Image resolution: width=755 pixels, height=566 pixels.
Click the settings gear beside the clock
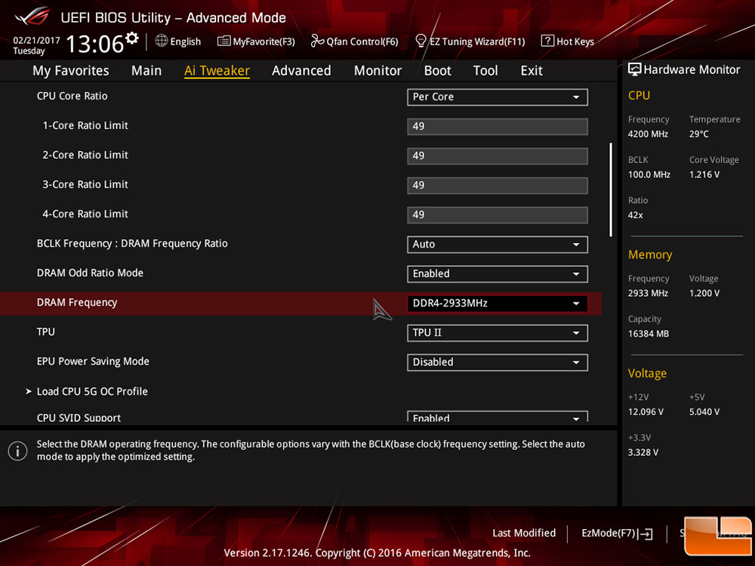click(131, 38)
